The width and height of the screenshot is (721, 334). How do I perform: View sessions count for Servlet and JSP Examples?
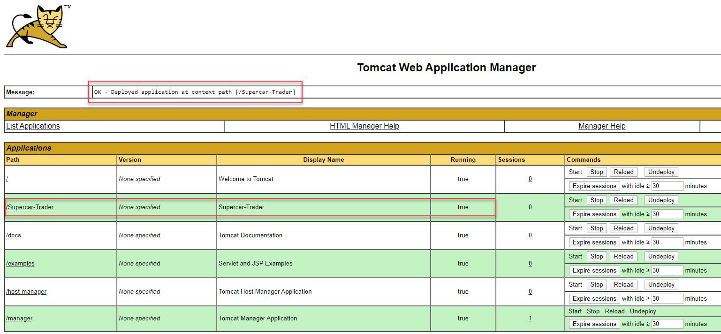click(530, 263)
